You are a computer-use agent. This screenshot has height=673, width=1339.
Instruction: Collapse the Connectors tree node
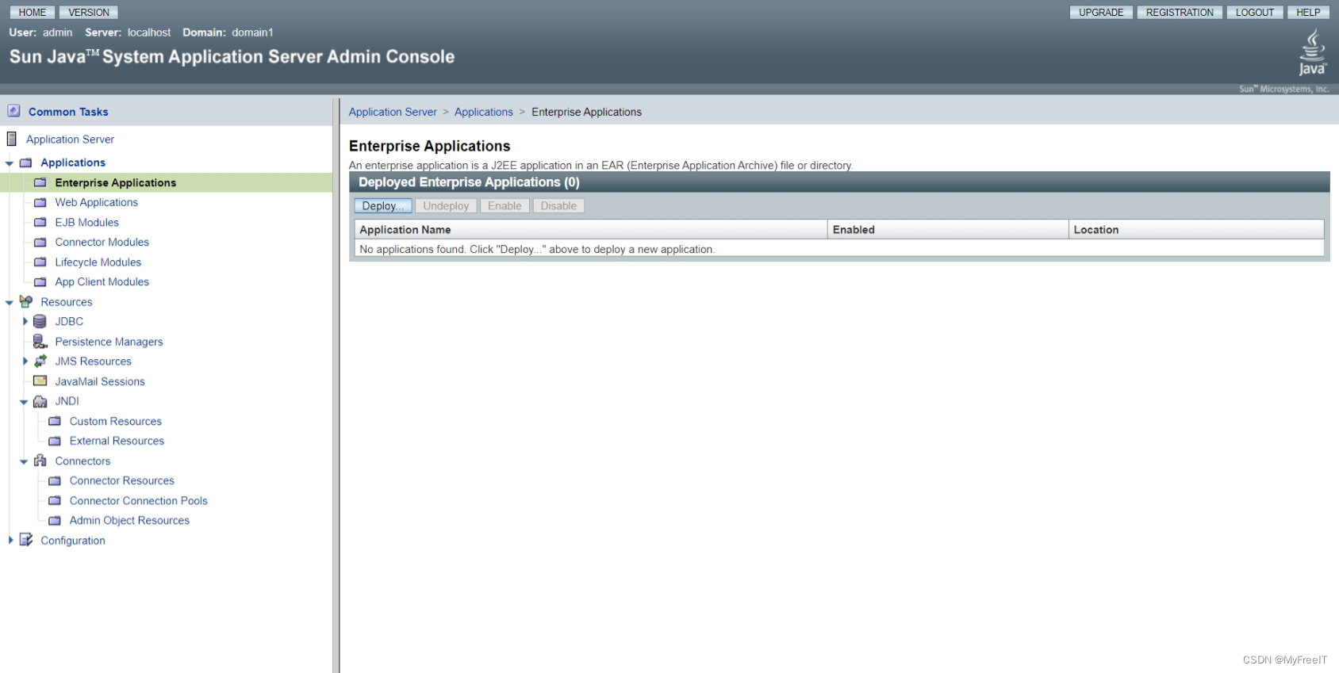click(24, 461)
